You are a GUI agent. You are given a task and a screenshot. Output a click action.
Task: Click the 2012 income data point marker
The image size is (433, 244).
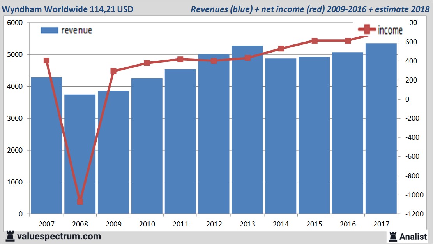[x=214, y=61]
